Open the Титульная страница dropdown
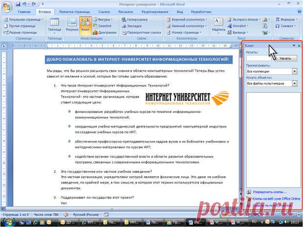This screenshot has width=303, height=227. [x=23, y=20]
